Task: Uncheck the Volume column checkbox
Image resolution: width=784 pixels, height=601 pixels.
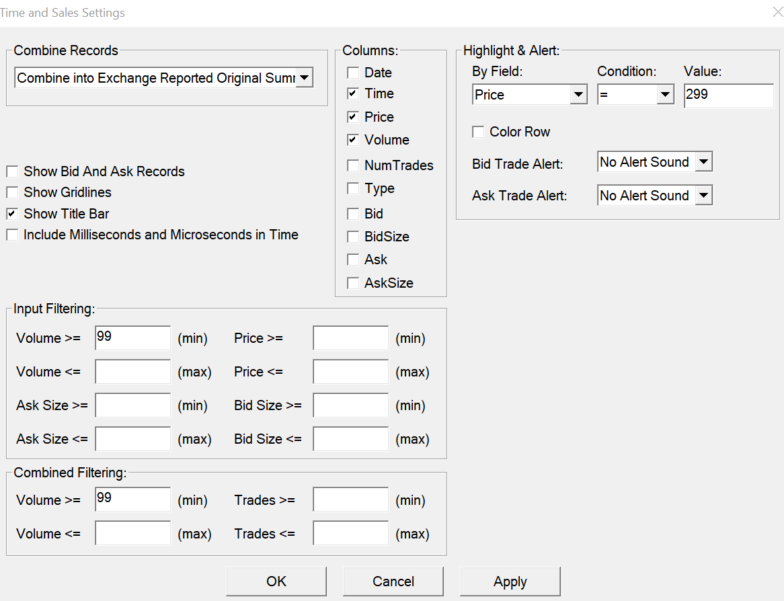Action: tap(353, 140)
